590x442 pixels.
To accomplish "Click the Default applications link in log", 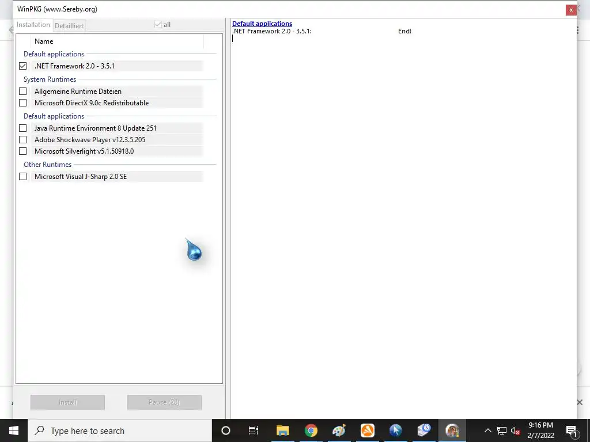I will pos(262,24).
